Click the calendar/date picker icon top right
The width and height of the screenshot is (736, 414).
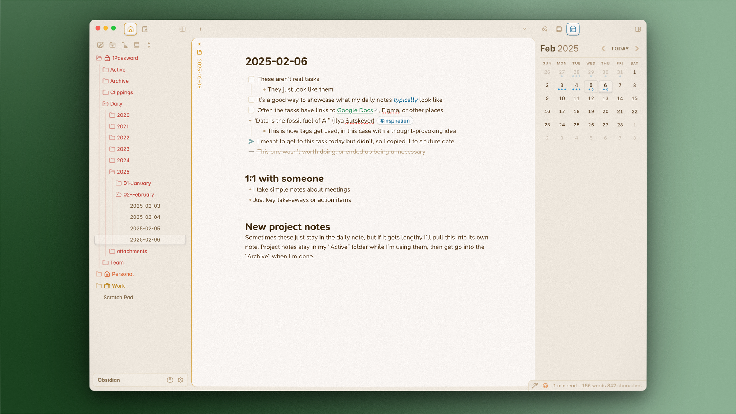click(x=573, y=29)
